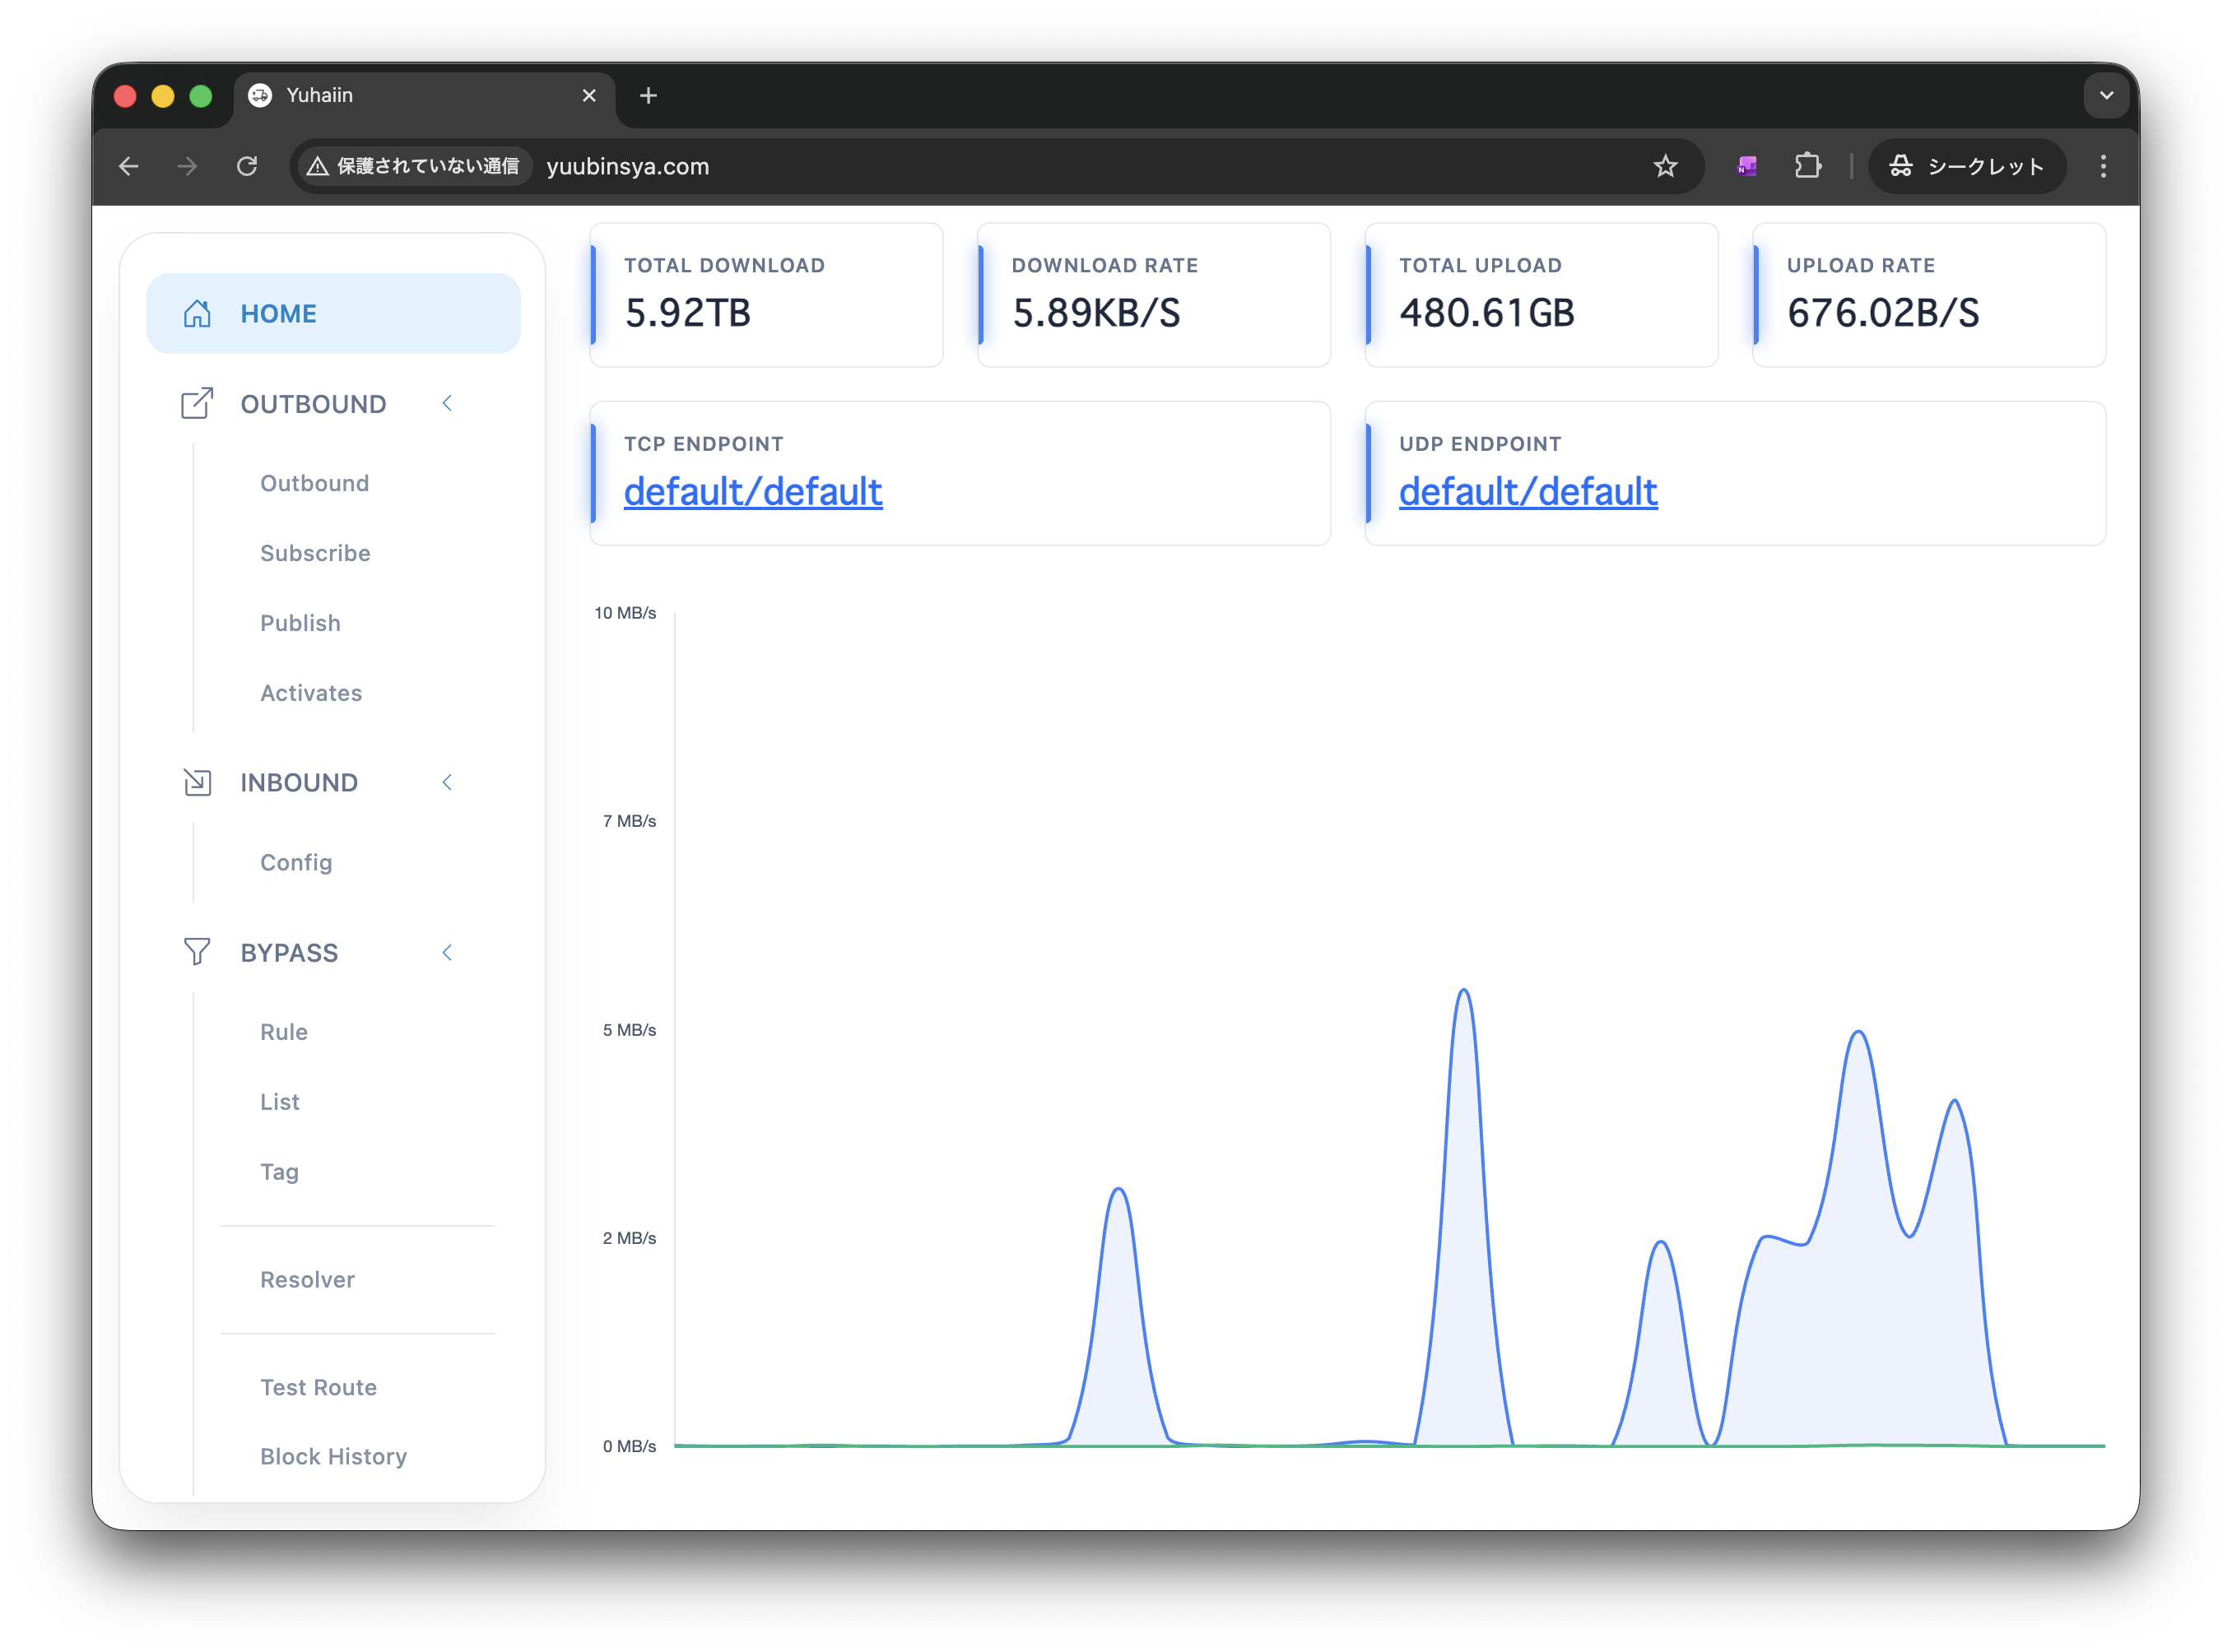Collapse the INBOUND section chevron
This screenshot has height=1652, width=2232.
coord(447,782)
